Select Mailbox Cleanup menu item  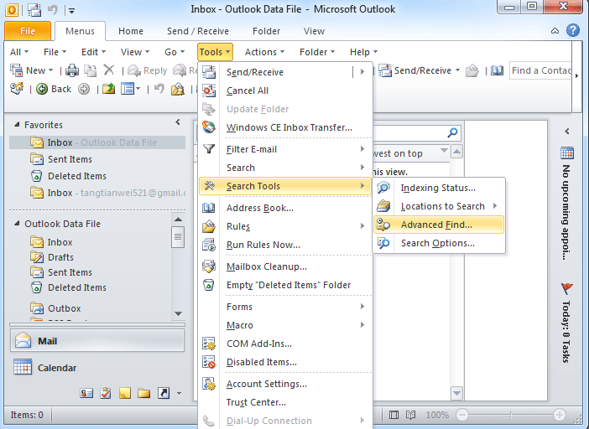coord(285,266)
